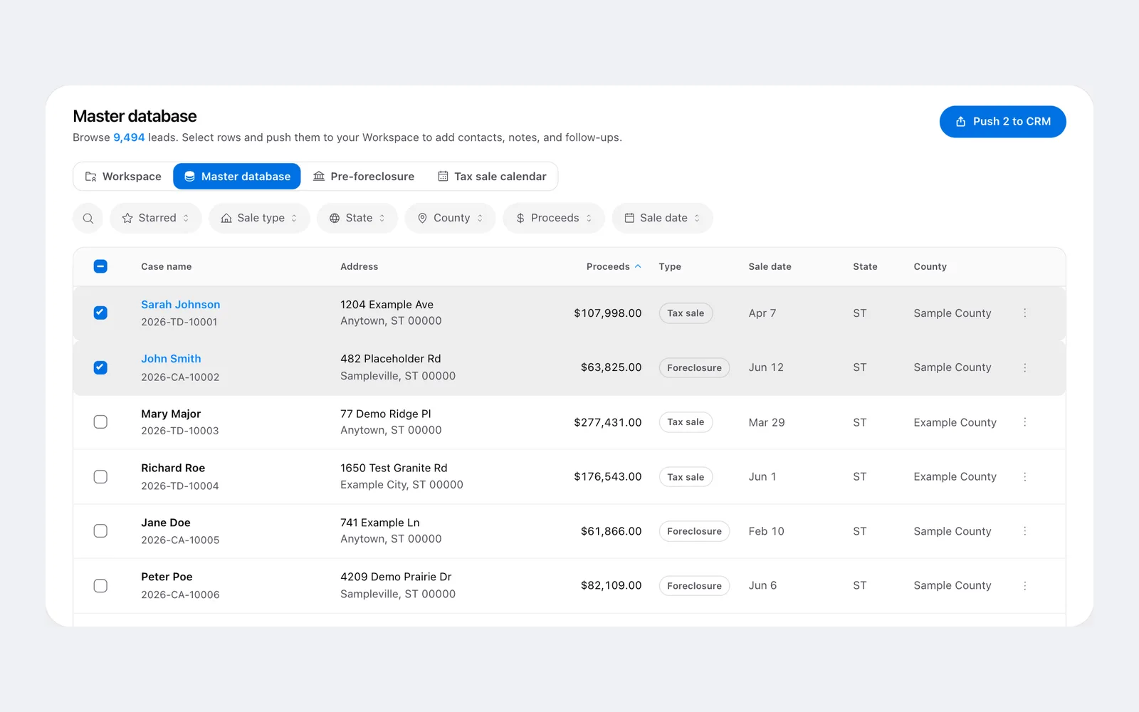Sort by Proceeds using the arrow icon
1139x712 pixels.
point(638,266)
